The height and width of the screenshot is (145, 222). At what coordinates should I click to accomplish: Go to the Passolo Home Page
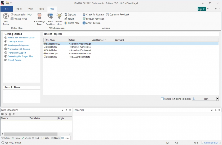tap(72, 23)
